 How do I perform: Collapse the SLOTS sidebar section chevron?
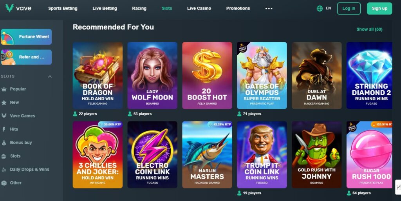click(x=50, y=76)
